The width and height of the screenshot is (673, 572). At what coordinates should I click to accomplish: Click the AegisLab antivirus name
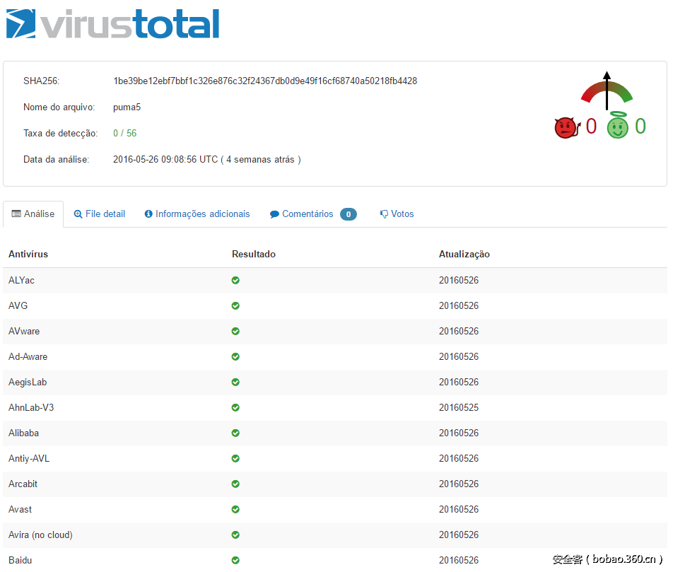click(x=28, y=383)
